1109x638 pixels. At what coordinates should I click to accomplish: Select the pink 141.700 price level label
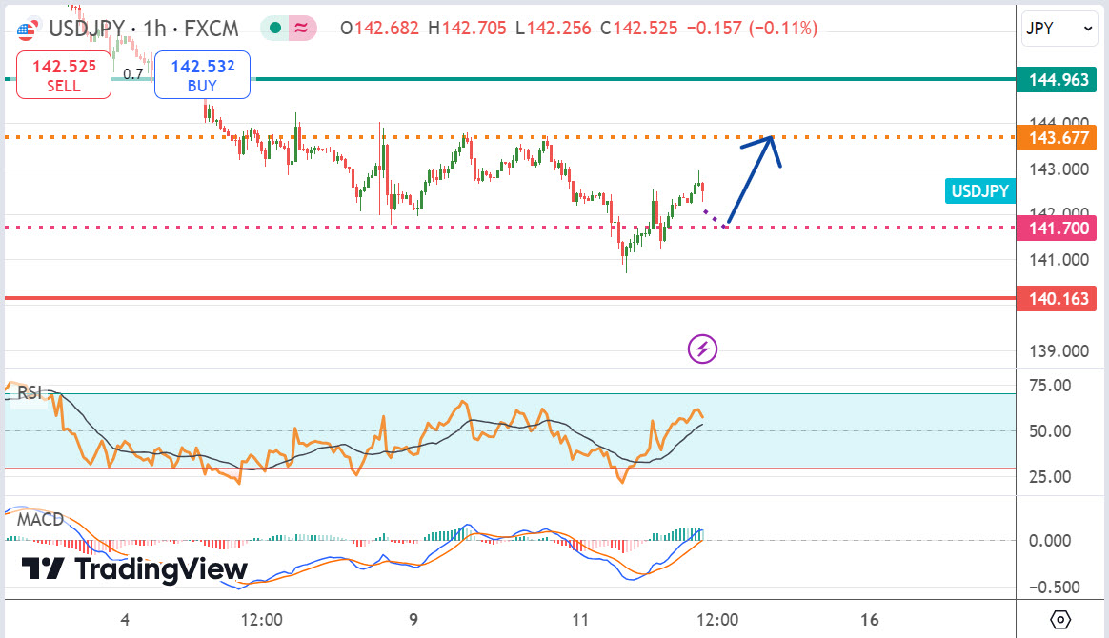coord(1057,229)
